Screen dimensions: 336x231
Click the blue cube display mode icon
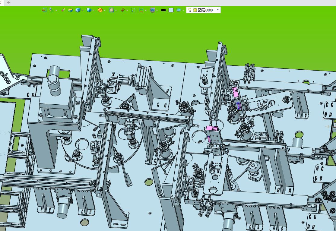(x=89, y=10)
